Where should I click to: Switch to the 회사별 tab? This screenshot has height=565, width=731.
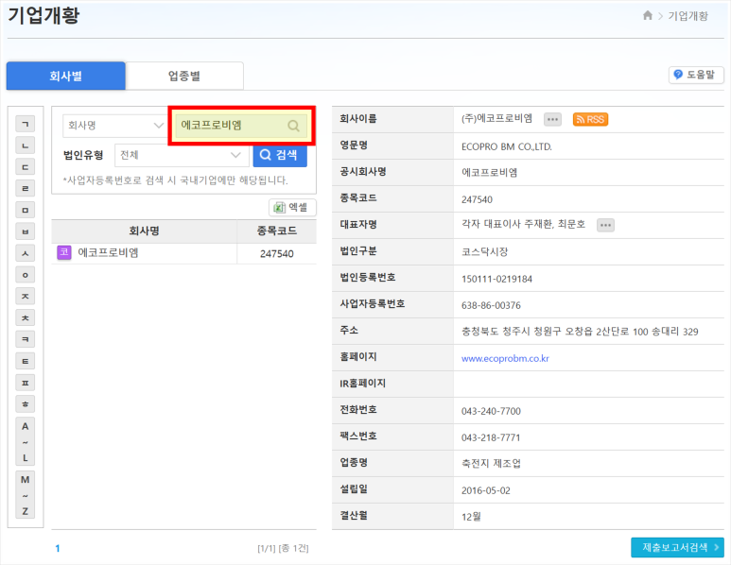point(66,76)
